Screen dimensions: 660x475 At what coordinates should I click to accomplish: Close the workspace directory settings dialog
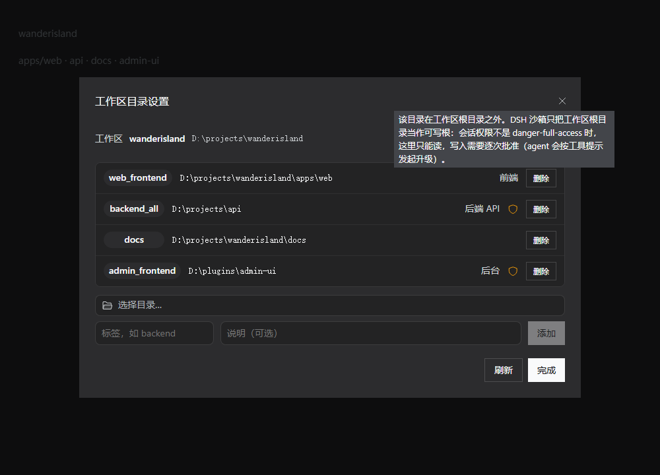click(562, 101)
